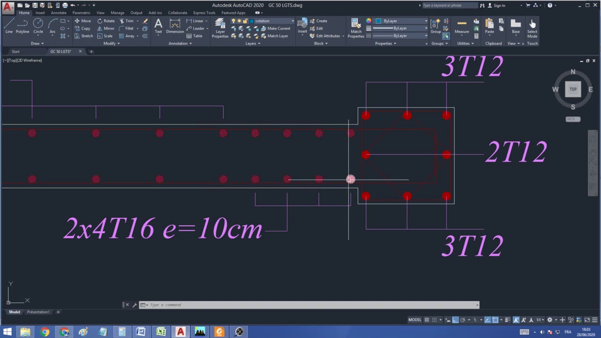Viewport: 601px width, 338px height.
Task: Select the Scale tool
Action: tap(105, 36)
